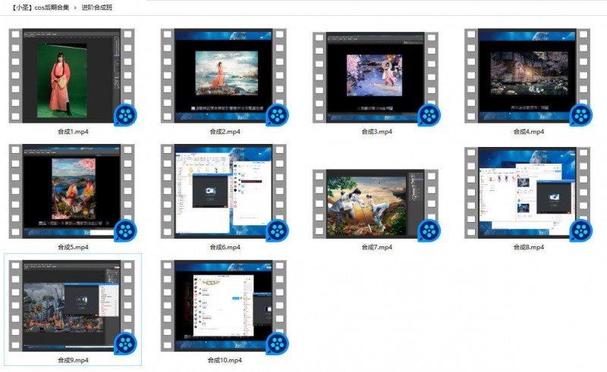Click the player badge icon on 合成8.mp4

pos(581,230)
